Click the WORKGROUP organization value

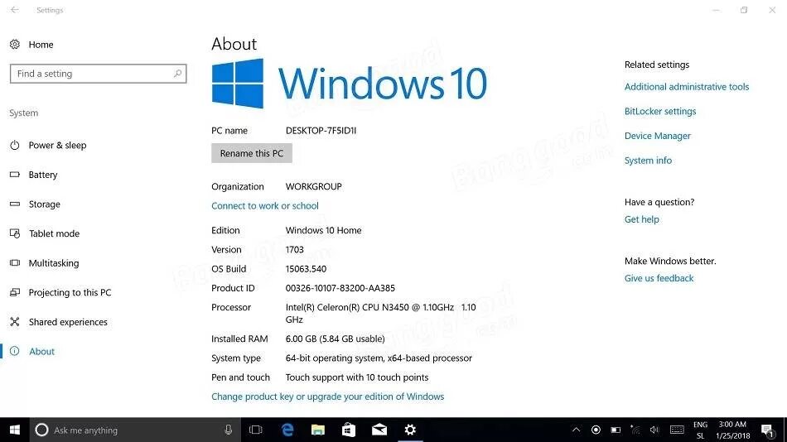pyautogui.click(x=313, y=186)
